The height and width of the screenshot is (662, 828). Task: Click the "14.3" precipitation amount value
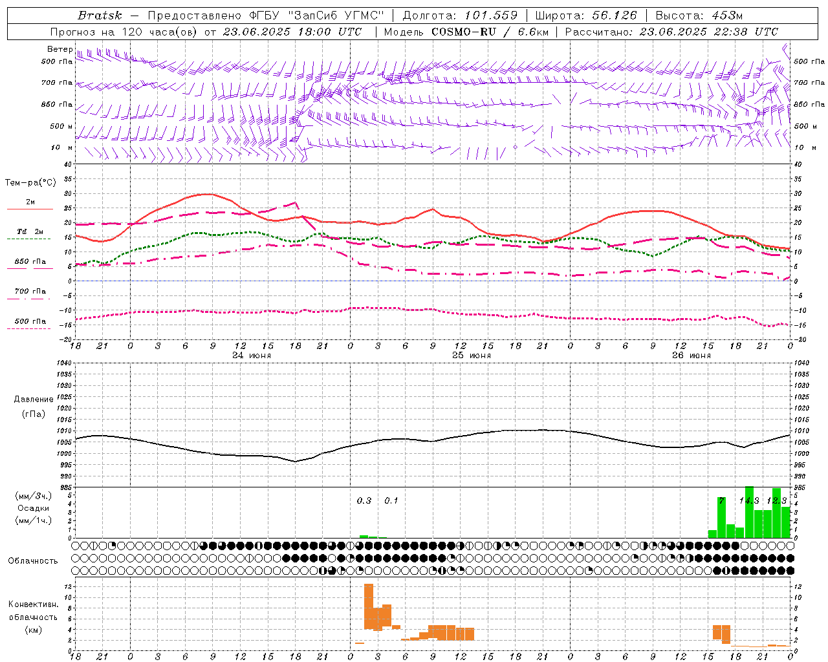click(749, 500)
